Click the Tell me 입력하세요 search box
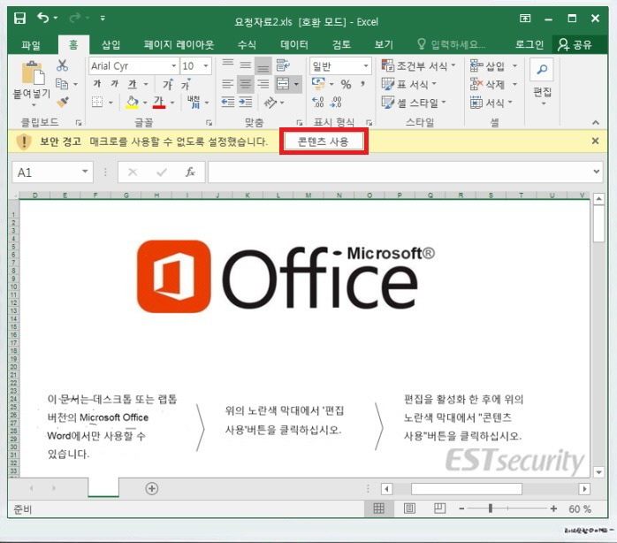The width and height of the screenshot is (617, 543). (452, 44)
